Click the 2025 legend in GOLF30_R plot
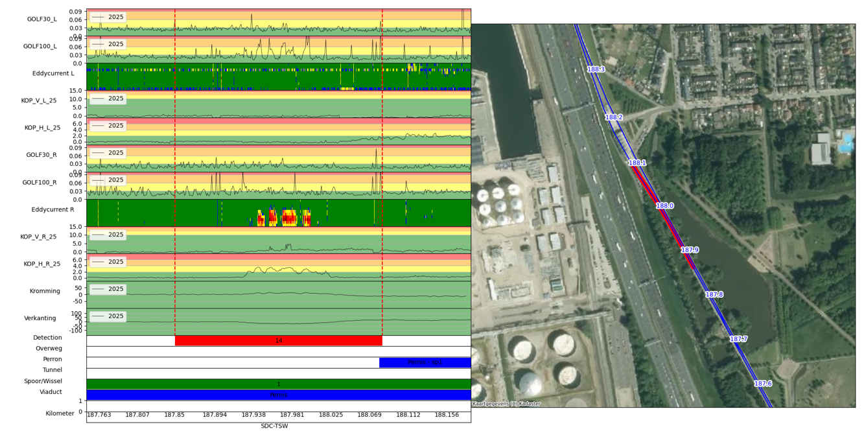Screen dimensions: 864x431 pyautogui.click(x=107, y=153)
